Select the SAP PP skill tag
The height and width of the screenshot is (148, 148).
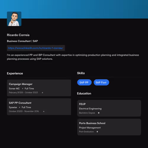84,82
